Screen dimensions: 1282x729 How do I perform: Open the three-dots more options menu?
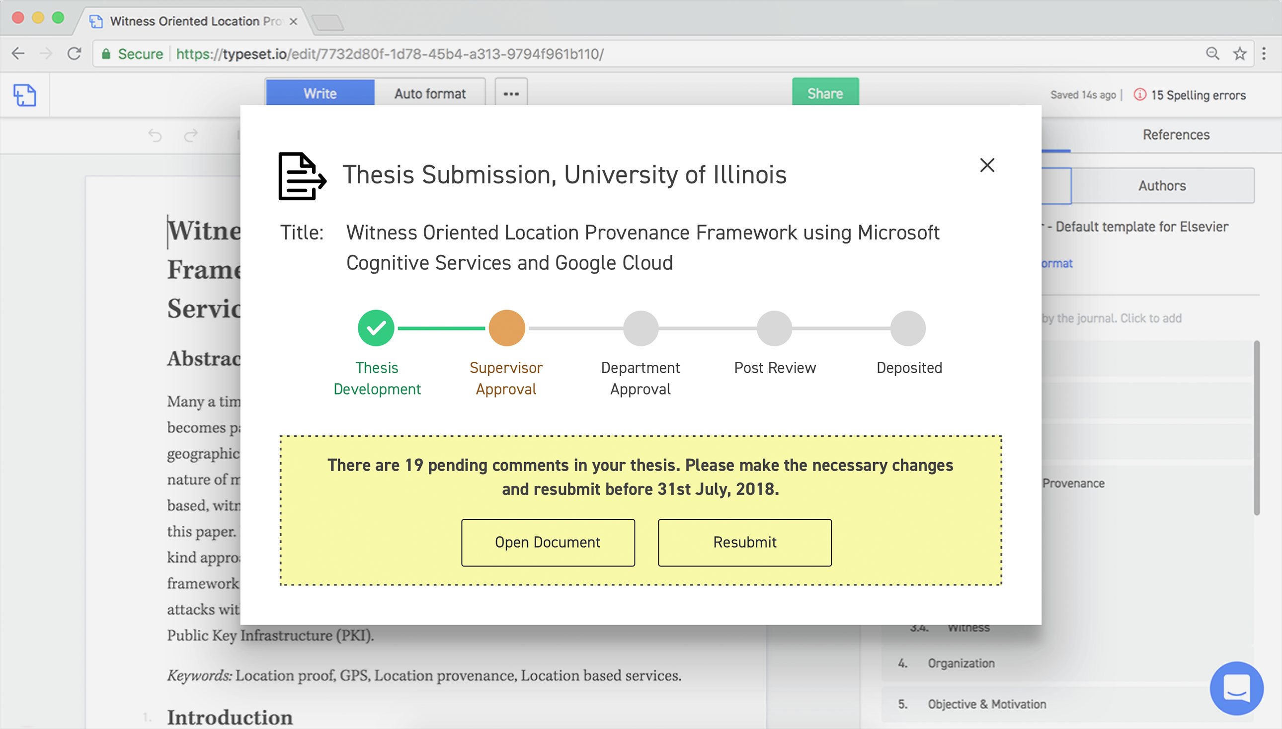point(511,93)
